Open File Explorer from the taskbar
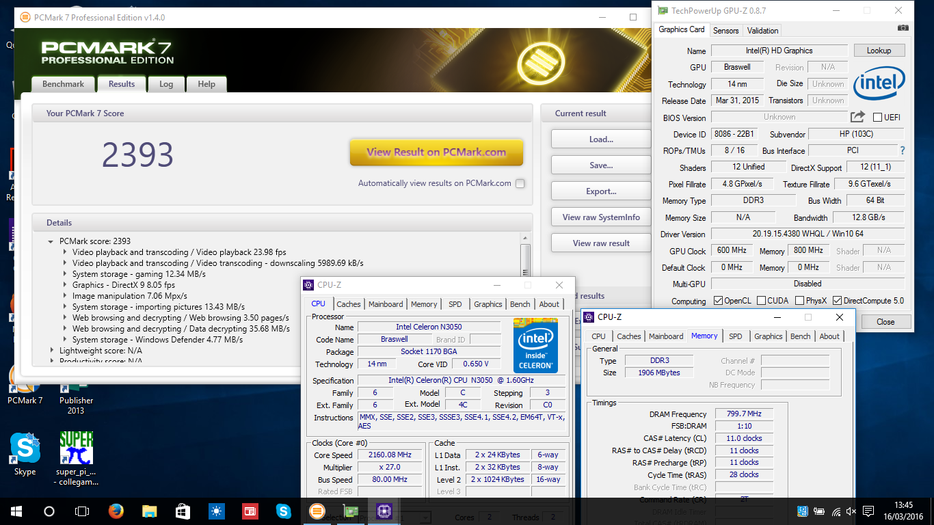Viewport: 934px width, 525px height. tap(149, 511)
